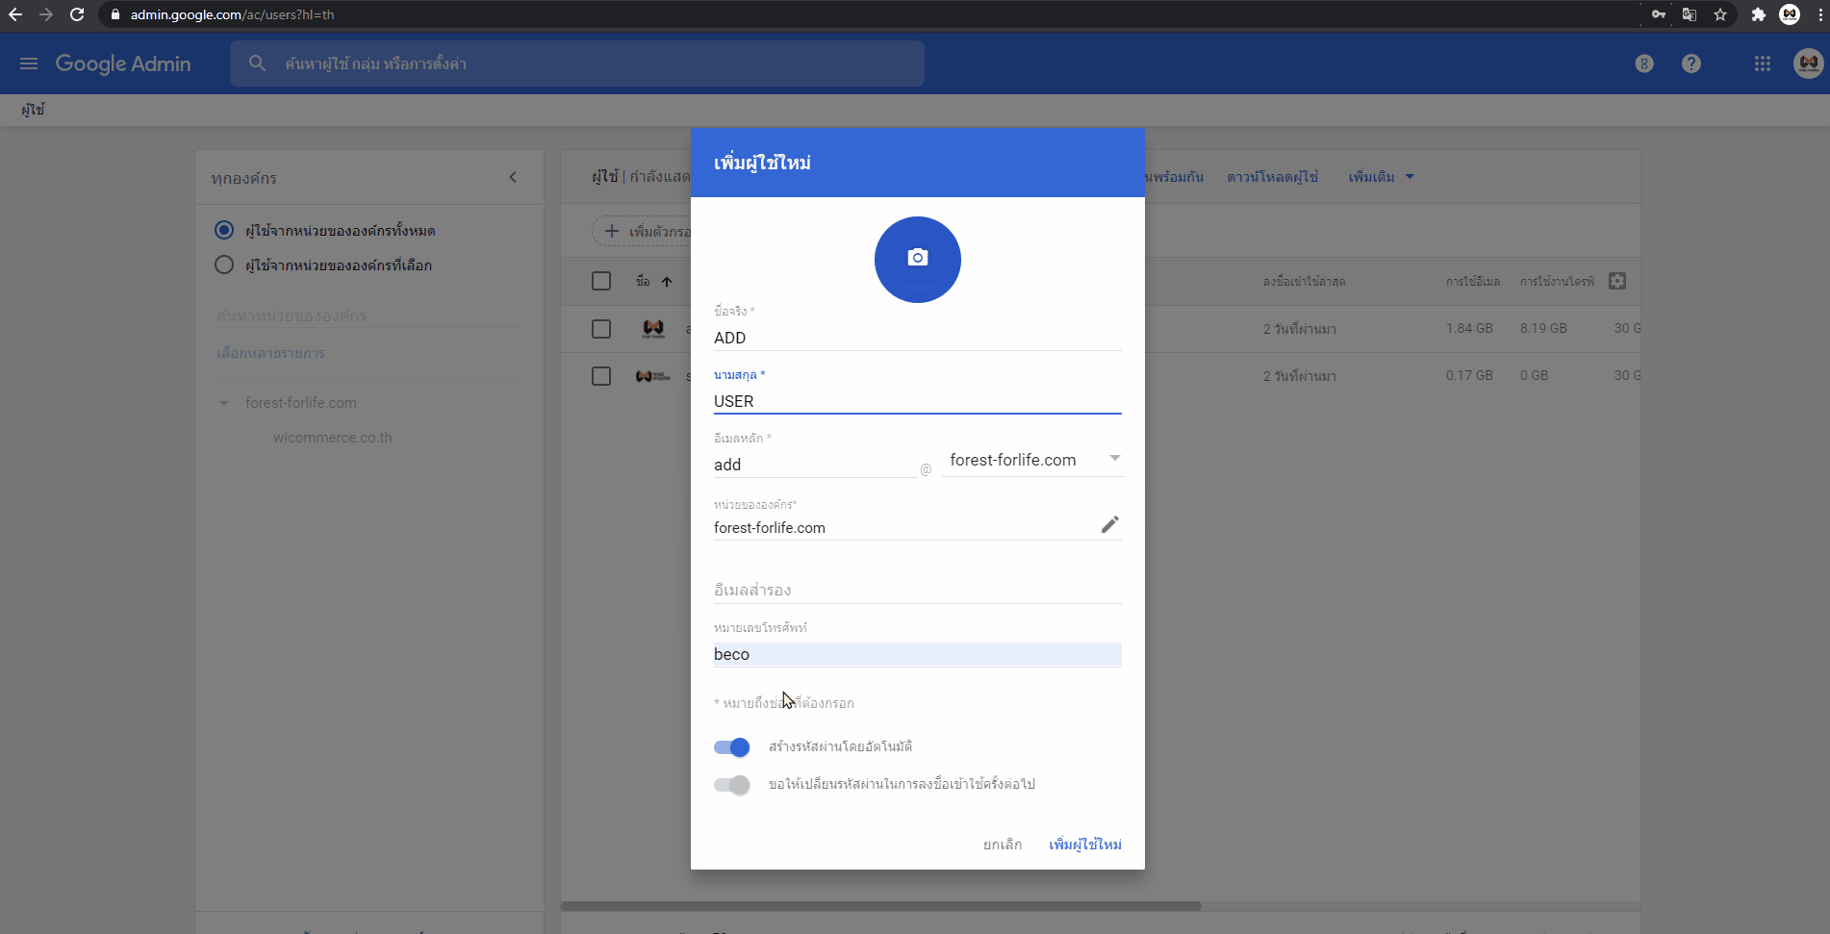Viewport: 1830px width, 934px height.
Task: Click the camera icon to upload photo
Action: pyautogui.click(x=918, y=259)
